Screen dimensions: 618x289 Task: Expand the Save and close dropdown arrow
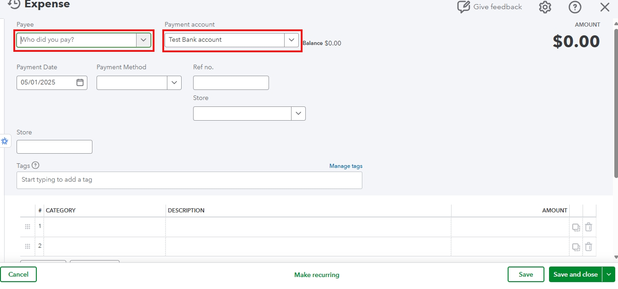[x=609, y=274]
